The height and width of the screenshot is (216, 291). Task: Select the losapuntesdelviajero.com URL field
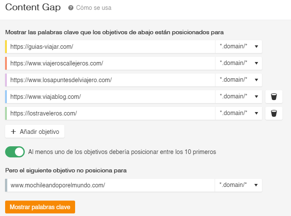(111, 80)
